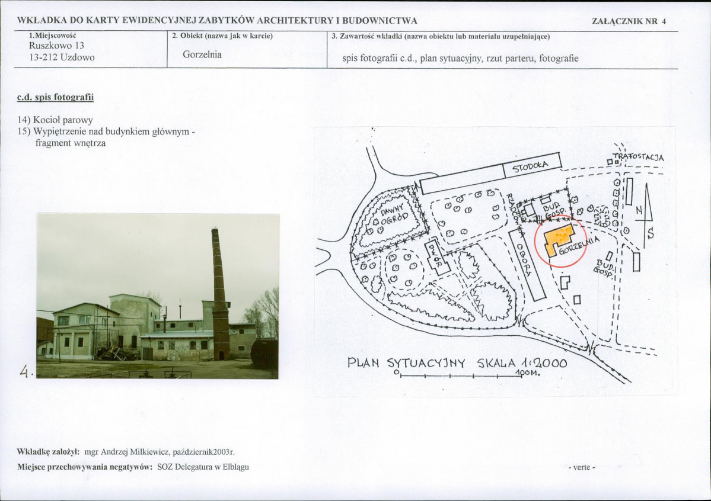The image size is (711, 501).
Task: Click the 'PLAN SYTUACYJNY' caption
Action: click(x=406, y=363)
